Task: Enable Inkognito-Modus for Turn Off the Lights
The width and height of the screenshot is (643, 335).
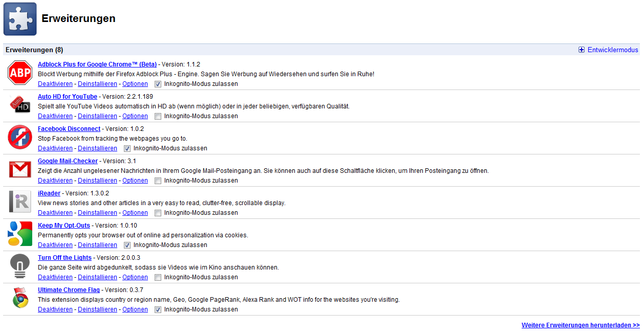Action: (x=158, y=277)
